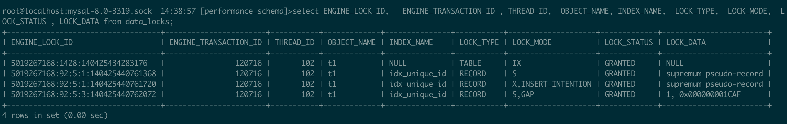The width and height of the screenshot is (787, 124).
Task: Click the LOCK_MODE column header
Action: [532, 42]
